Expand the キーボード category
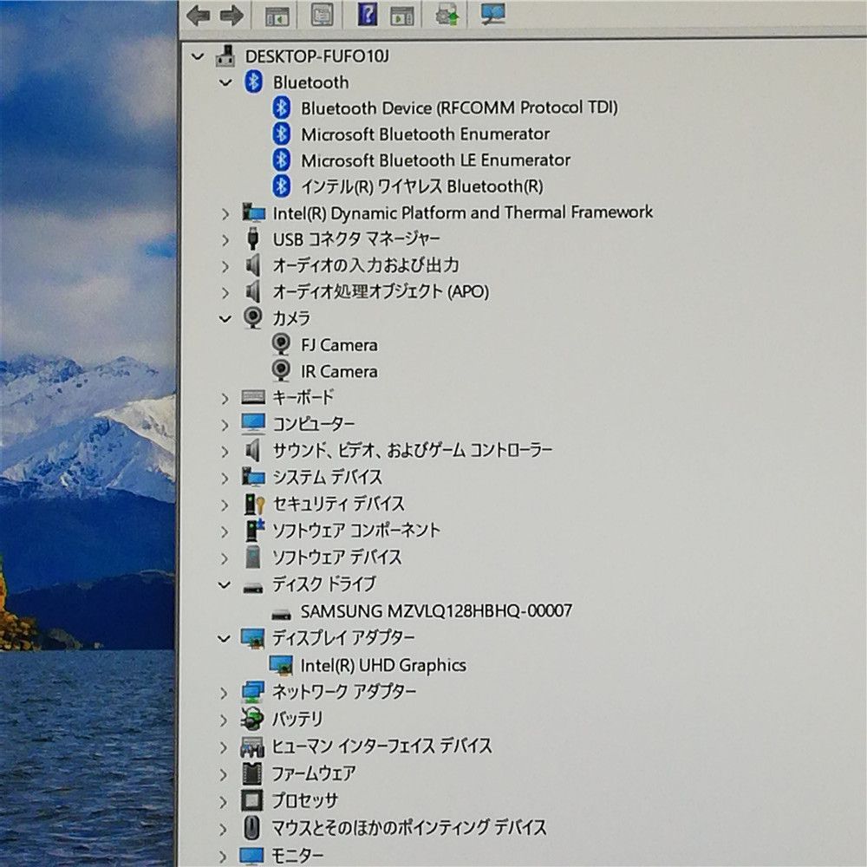This screenshot has width=867, height=867. point(225,399)
